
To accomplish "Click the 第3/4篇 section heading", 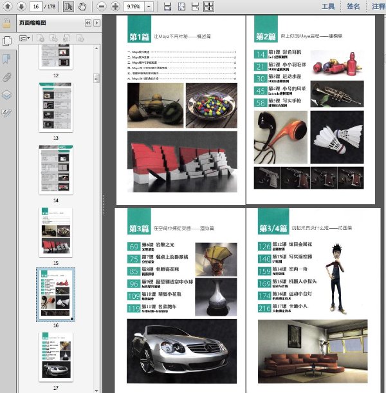I will coord(273,228).
